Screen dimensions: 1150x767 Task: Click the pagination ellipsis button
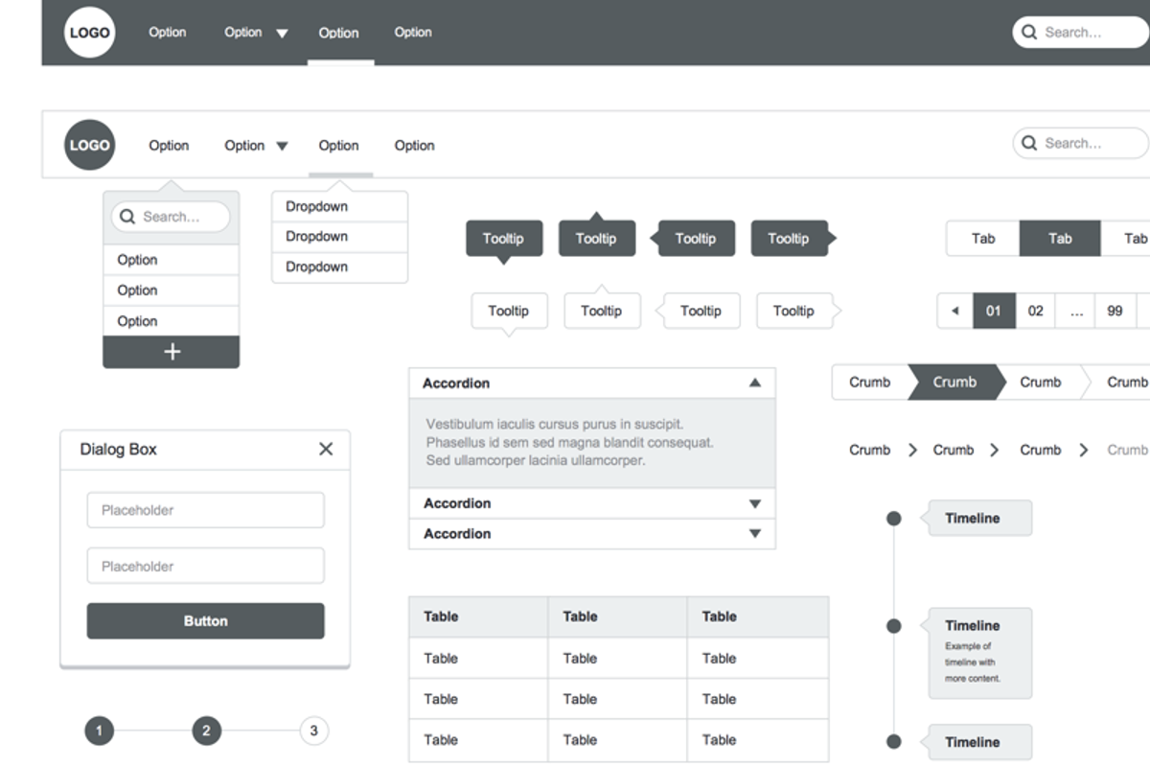pos(1075,311)
